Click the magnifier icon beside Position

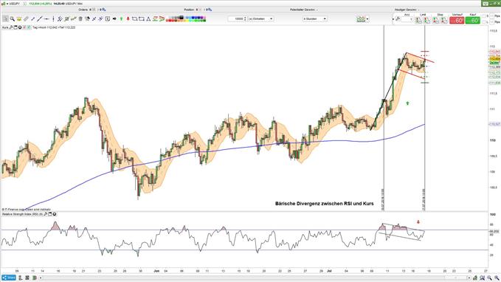click(x=210, y=10)
